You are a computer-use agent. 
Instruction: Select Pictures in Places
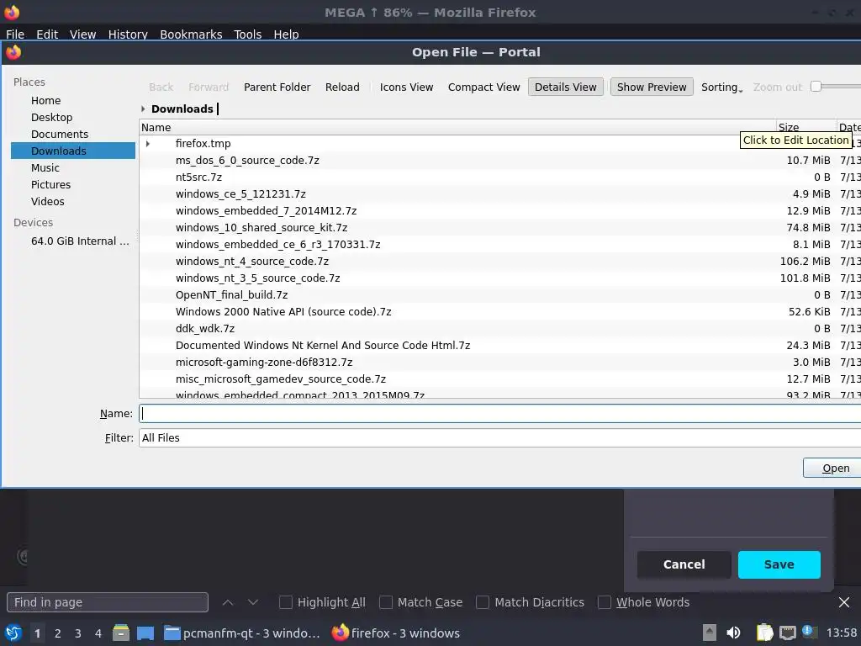click(x=73, y=184)
